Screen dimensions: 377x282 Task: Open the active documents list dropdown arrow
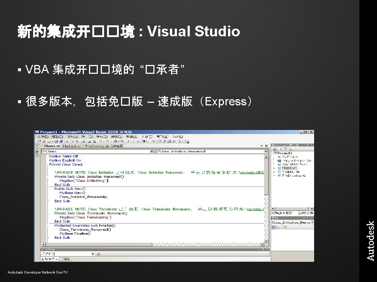click(x=262, y=146)
